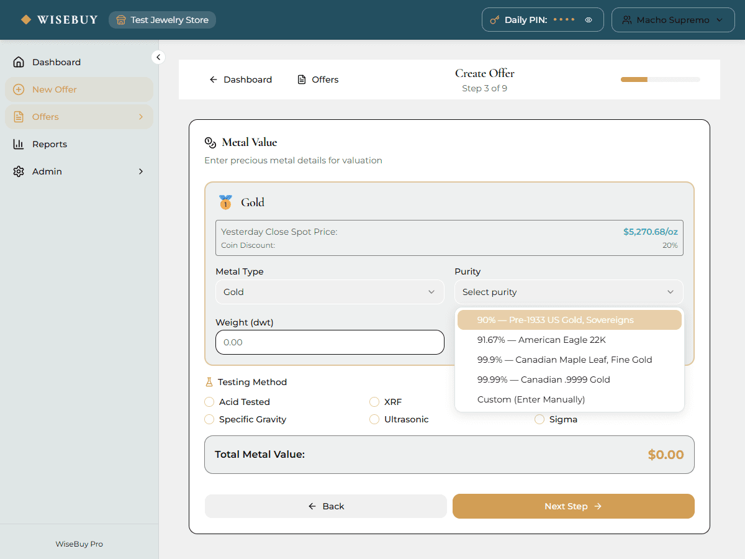Click the WiseBuy diamond logo

coord(26,19)
